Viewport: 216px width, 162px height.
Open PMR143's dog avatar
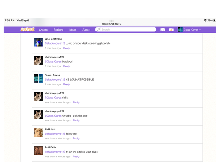pos(38,133)
